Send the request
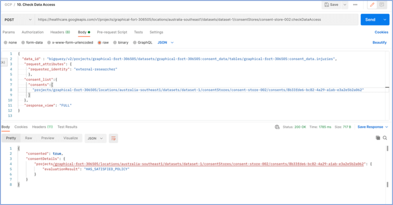This screenshot has height=205, width=393. 370,20
